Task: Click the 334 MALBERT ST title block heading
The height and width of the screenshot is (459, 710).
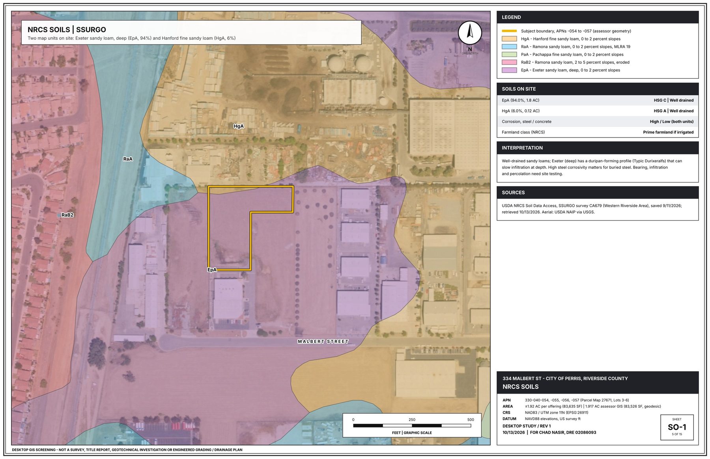Action: [565, 379]
